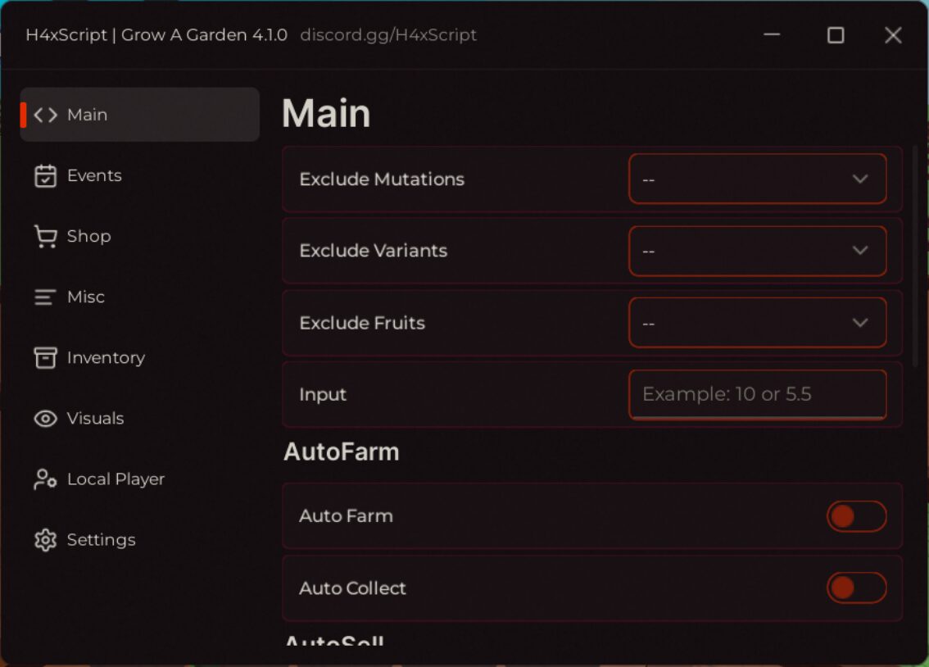Click the calendar icon for Events
The image size is (929, 667).
(46, 176)
